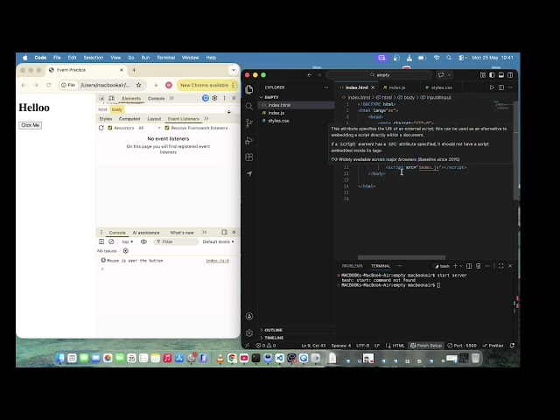Open DevTools settings gear
560x420 pixels.
214,98
